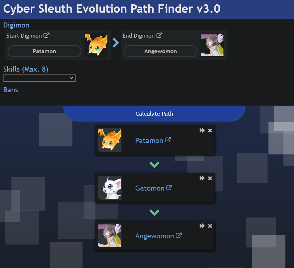Image resolution: width=294 pixels, height=268 pixels.
Task: Click the Calculate Path button
Action: (154, 114)
